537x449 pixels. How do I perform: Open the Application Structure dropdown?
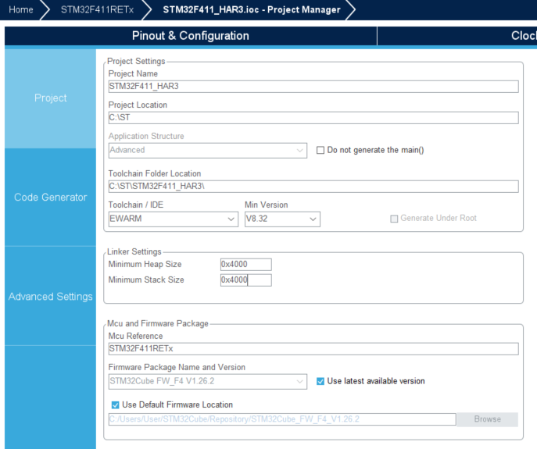[x=208, y=151]
